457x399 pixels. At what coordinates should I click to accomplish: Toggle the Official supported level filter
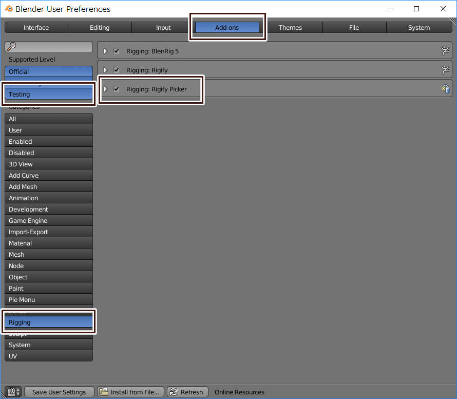[49, 71]
